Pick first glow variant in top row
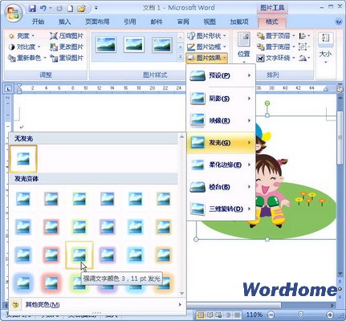346x321 pixels. [23, 199]
